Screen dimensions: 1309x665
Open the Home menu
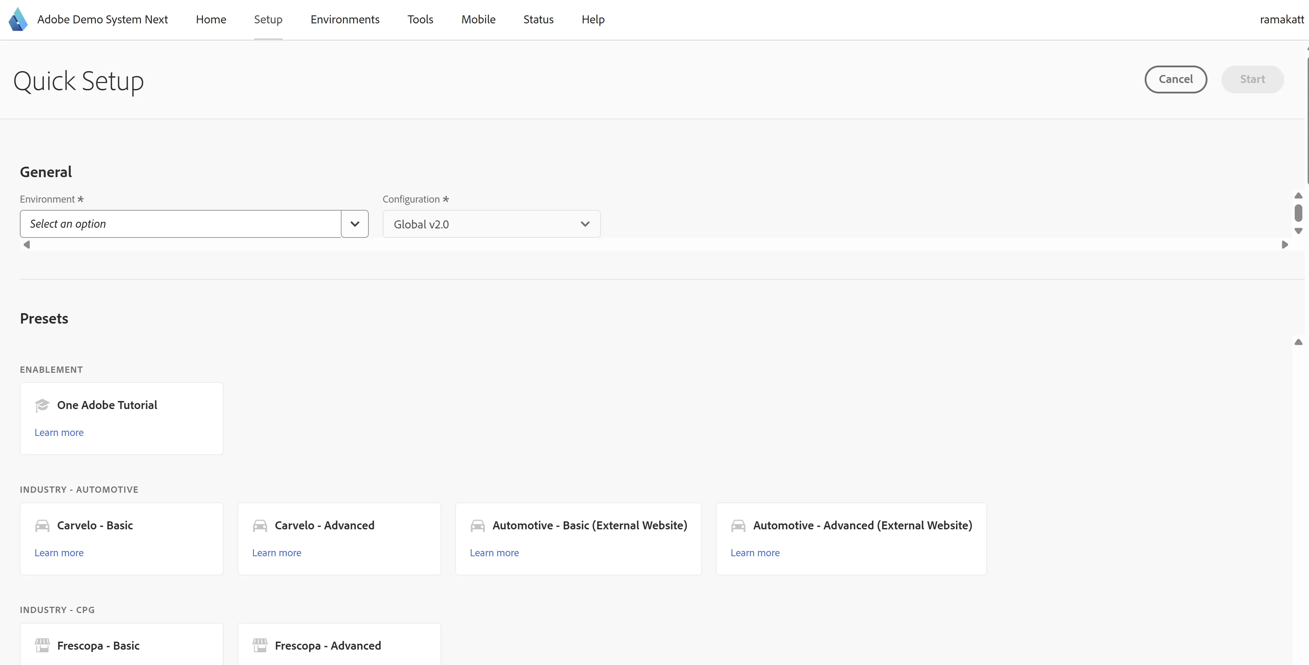pos(211,19)
